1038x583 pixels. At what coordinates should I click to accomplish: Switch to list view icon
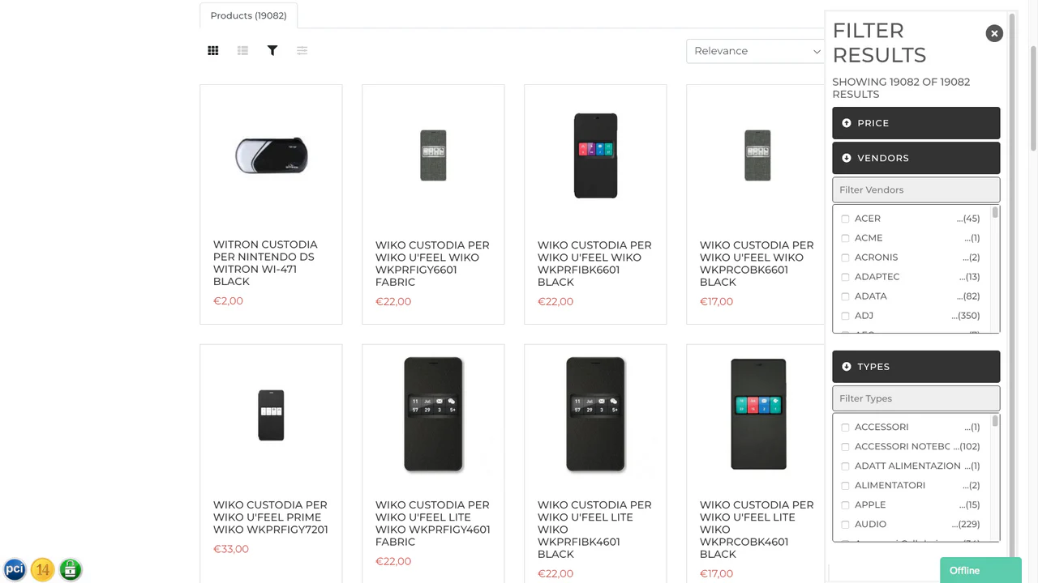pos(242,51)
